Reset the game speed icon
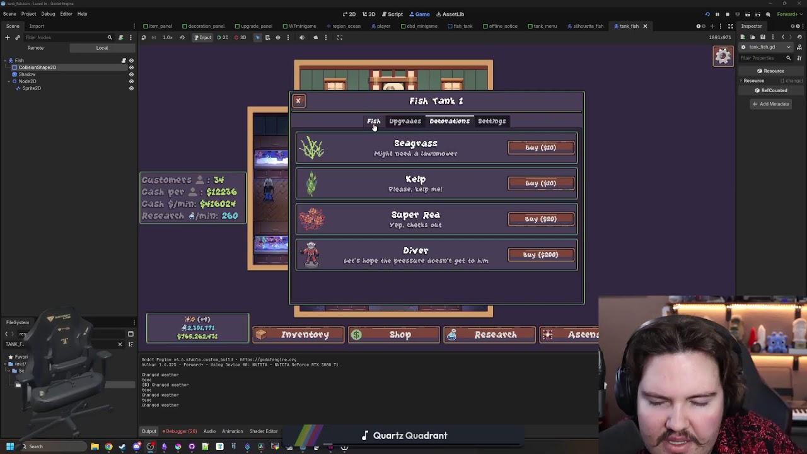 pyautogui.click(x=182, y=37)
